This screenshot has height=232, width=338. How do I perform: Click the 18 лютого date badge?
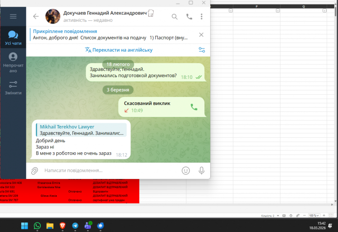click(x=118, y=64)
